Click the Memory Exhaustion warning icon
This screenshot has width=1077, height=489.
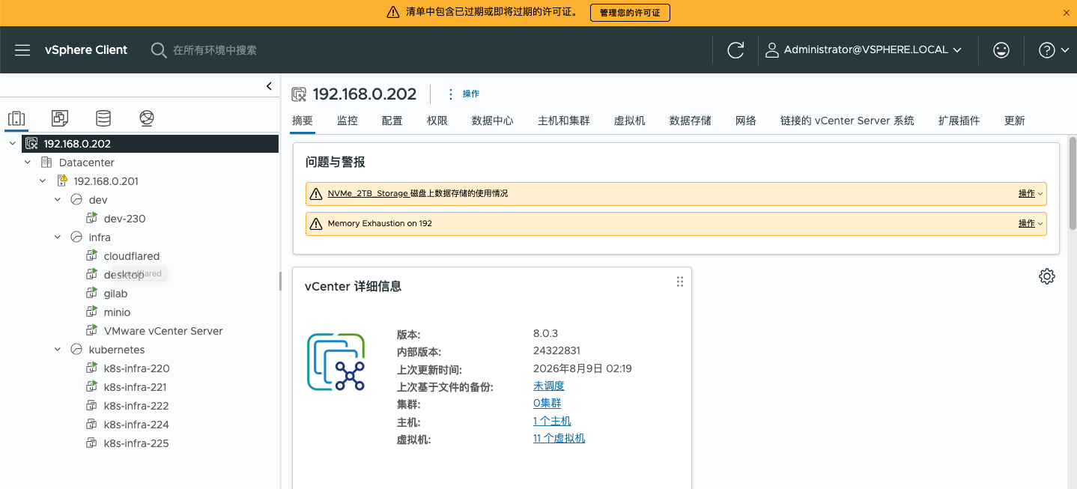pyautogui.click(x=317, y=223)
